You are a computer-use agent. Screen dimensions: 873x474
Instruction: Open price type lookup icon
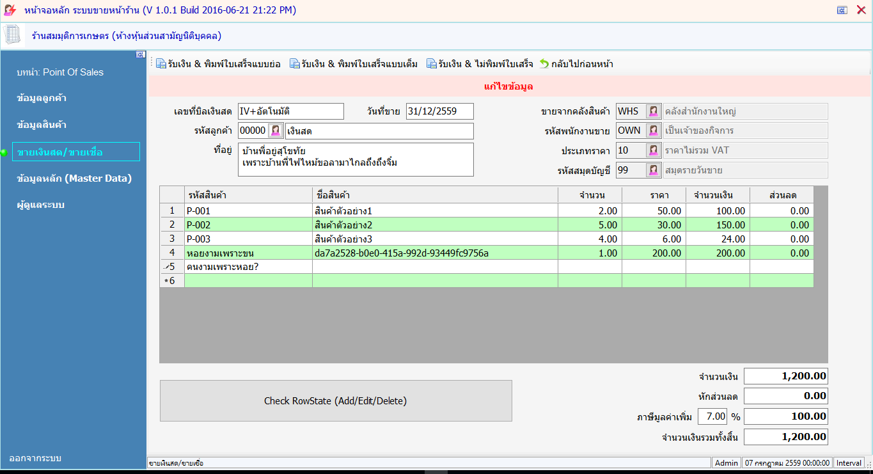(653, 150)
